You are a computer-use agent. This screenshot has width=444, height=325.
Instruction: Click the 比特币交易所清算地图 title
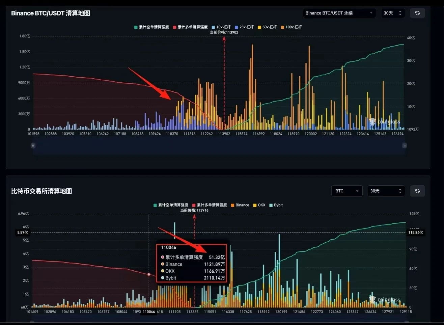coord(41,191)
